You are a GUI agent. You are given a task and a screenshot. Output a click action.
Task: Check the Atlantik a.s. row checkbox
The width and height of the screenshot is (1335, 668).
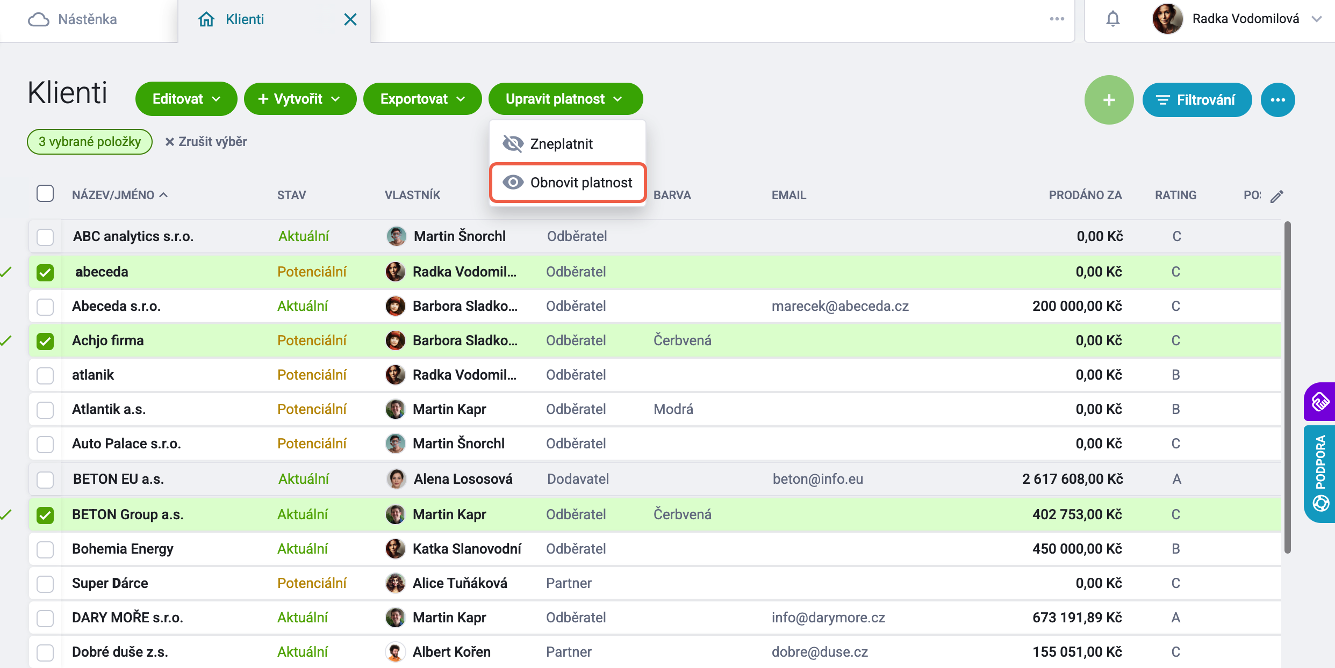(x=45, y=410)
